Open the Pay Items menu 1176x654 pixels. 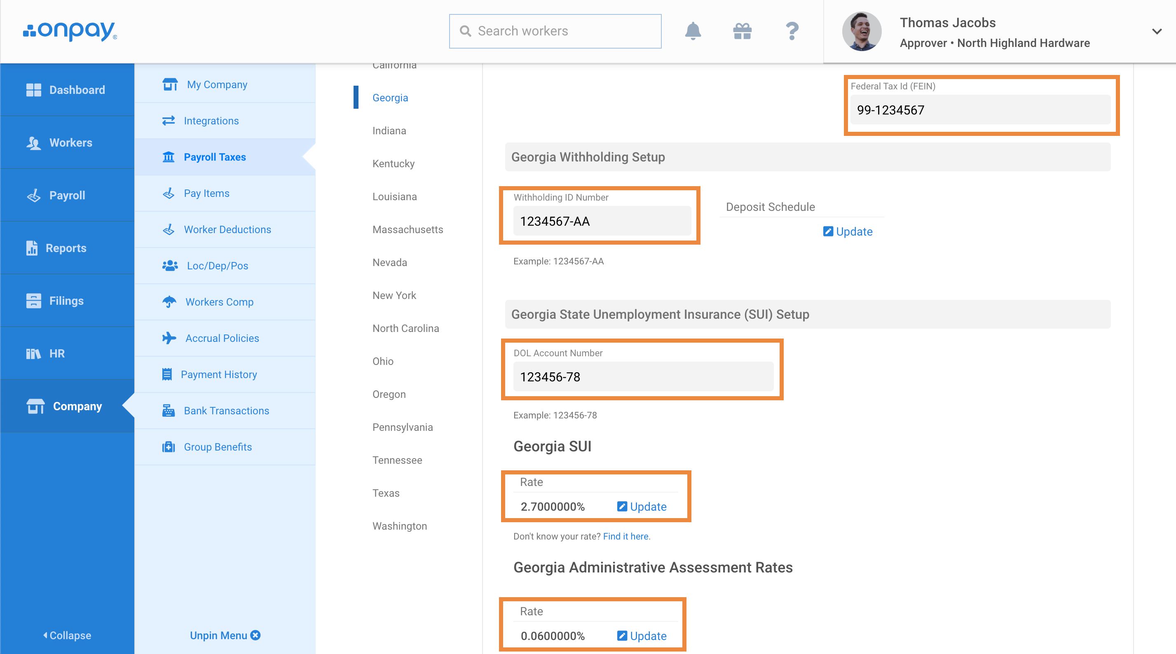click(206, 193)
